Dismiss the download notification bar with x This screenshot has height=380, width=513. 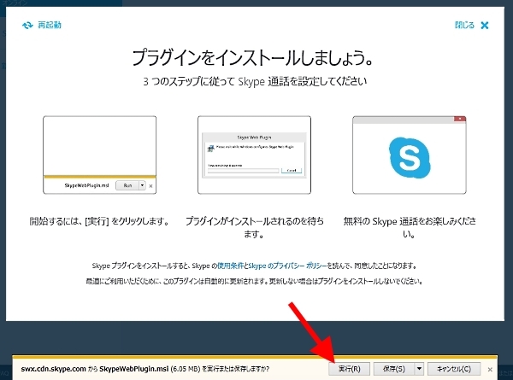pos(490,370)
